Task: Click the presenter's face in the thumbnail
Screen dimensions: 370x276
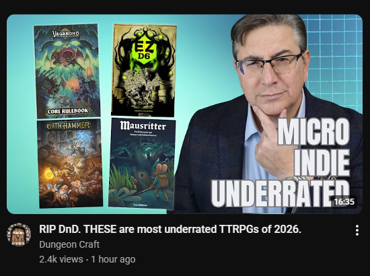Action: click(x=269, y=69)
